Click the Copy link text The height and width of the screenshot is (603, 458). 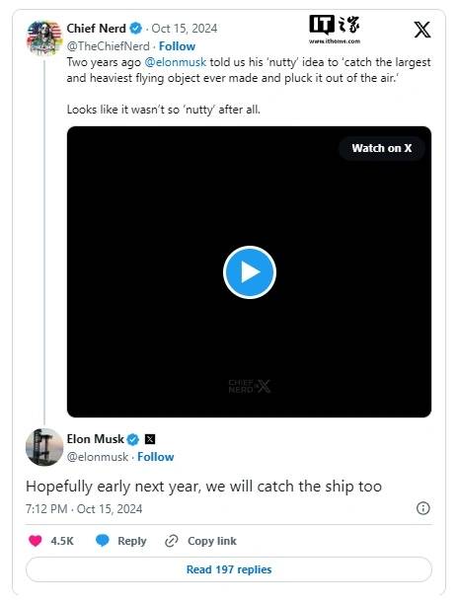coord(212,541)
